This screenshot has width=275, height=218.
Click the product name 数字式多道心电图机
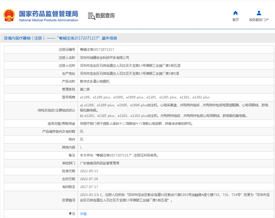click(x=94, y=81)
